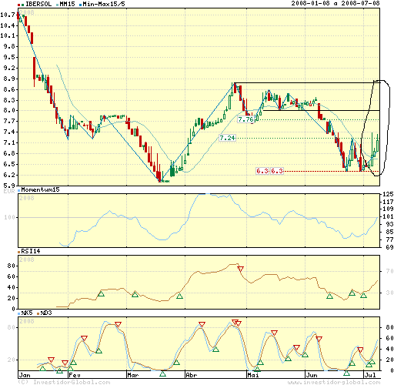
Task: Click the Jul month label on time axis
Action: (370, 375)
